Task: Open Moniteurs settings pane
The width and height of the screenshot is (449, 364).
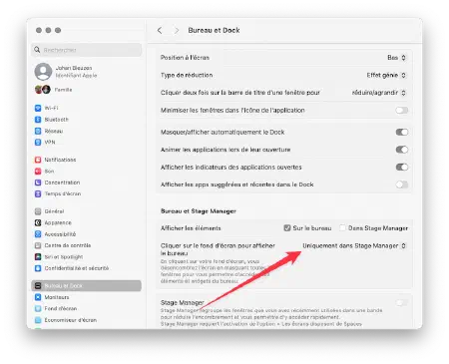Action: click(x=87, y=297)
